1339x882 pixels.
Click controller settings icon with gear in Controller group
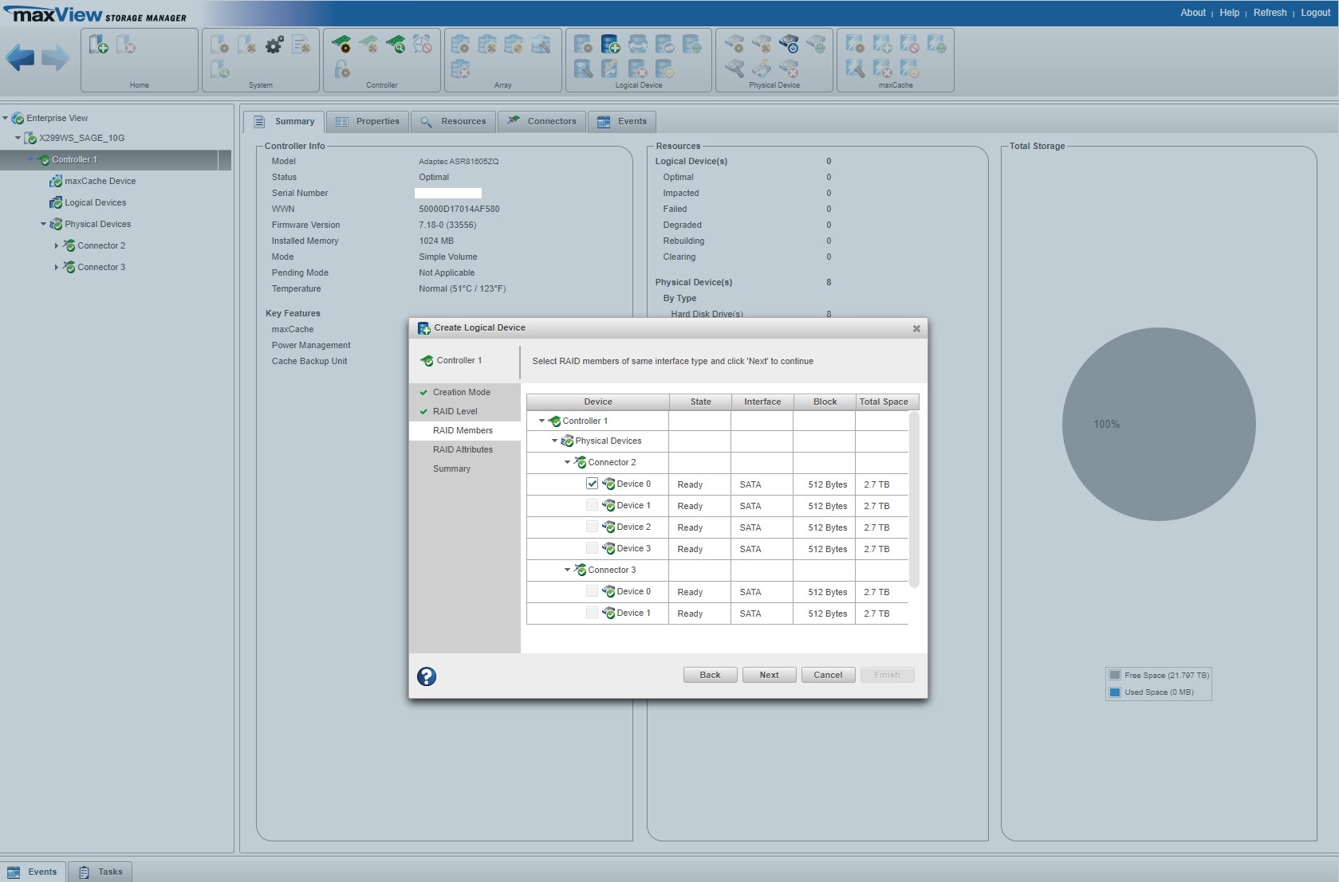click(x=341, y=44)
